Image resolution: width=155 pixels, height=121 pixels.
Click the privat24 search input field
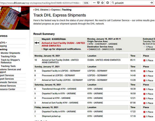click(x=132, y=3)
